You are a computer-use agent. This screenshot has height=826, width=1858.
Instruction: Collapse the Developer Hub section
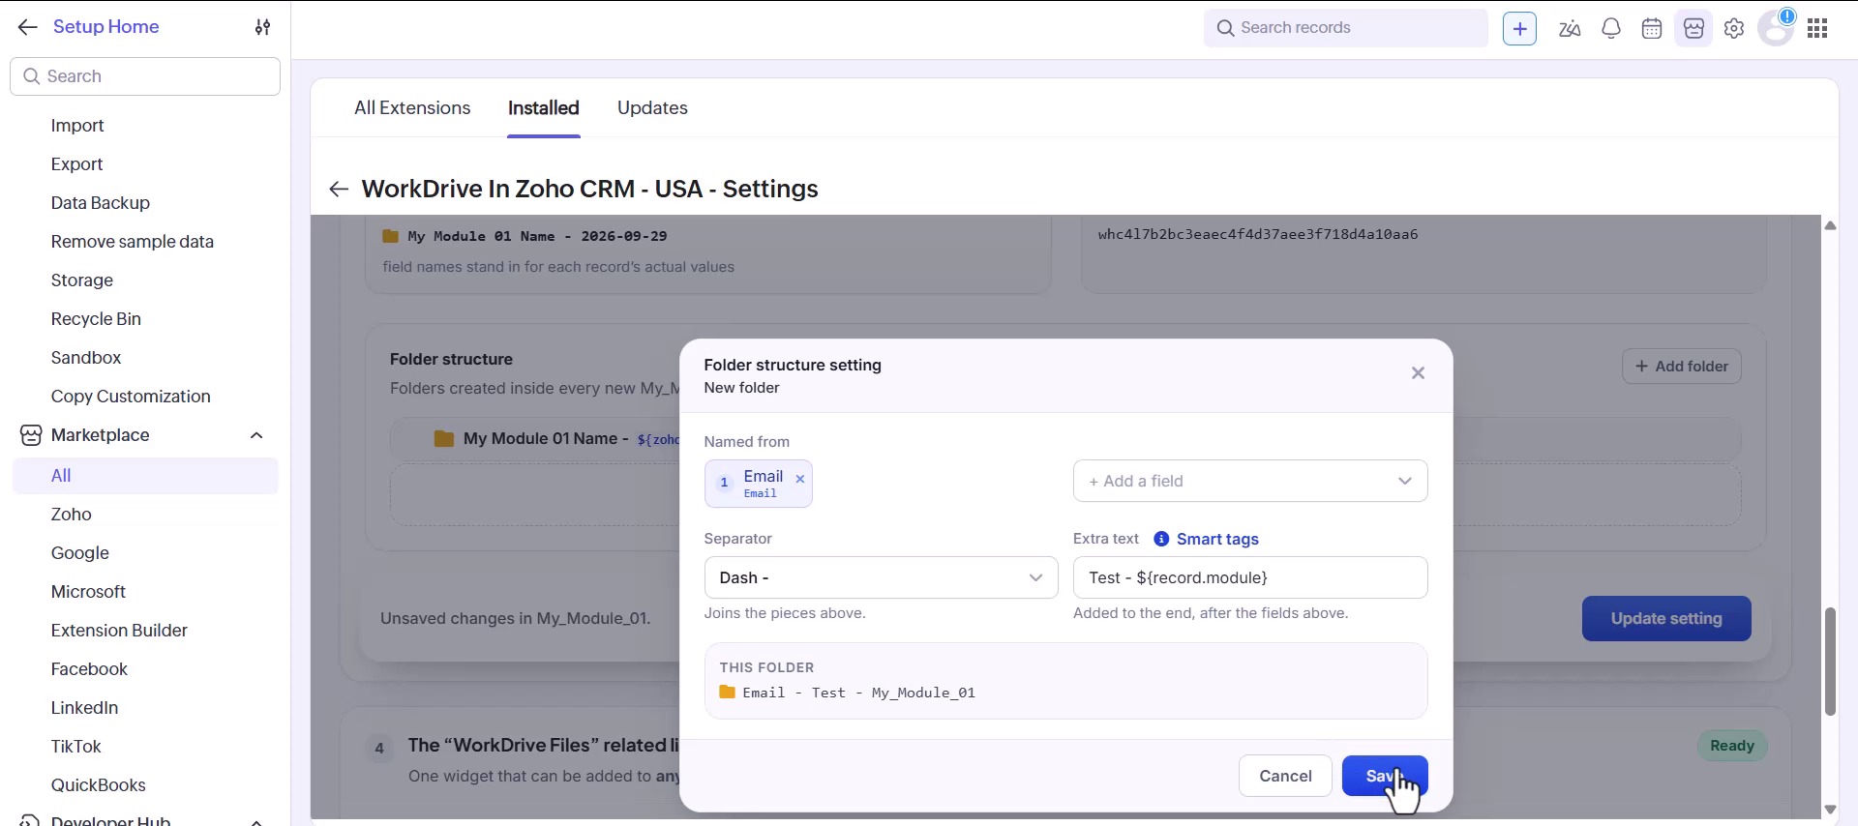pos(256,821)
